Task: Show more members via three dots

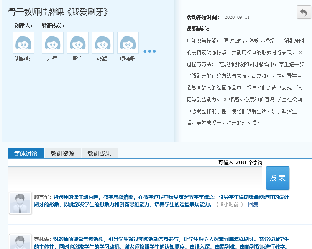Action: pyautogui.click(x=150, y=52)
